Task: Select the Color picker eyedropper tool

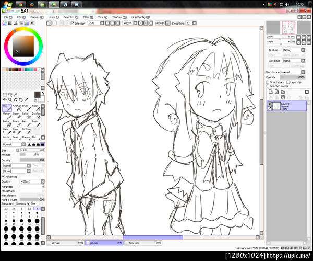Action: [x=26, y=100]
